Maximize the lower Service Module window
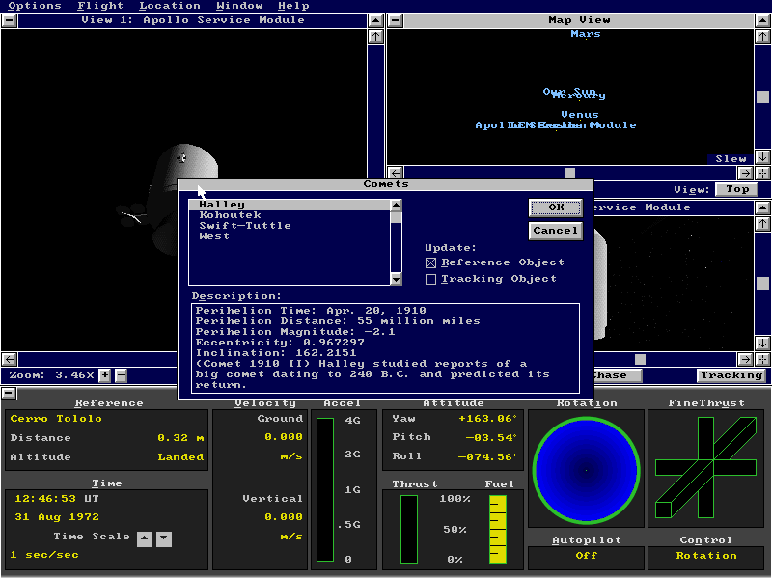Screen dimensions: 772x579 click(x=762, y=207)
